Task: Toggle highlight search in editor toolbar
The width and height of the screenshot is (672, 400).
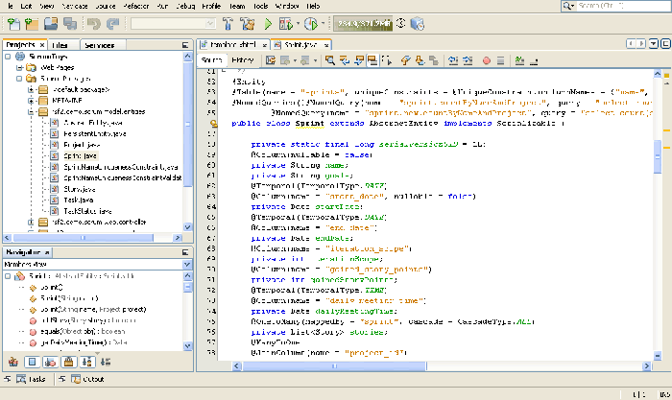Action: (372, 60)
